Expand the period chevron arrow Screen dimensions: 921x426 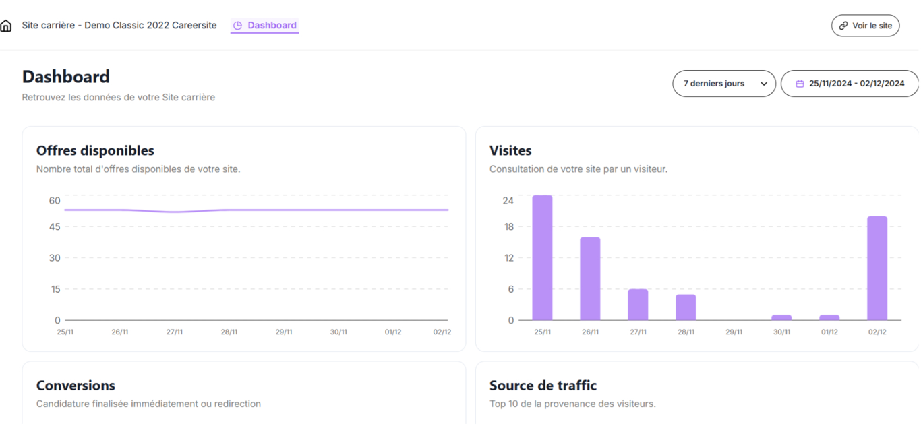coord(764,84)
